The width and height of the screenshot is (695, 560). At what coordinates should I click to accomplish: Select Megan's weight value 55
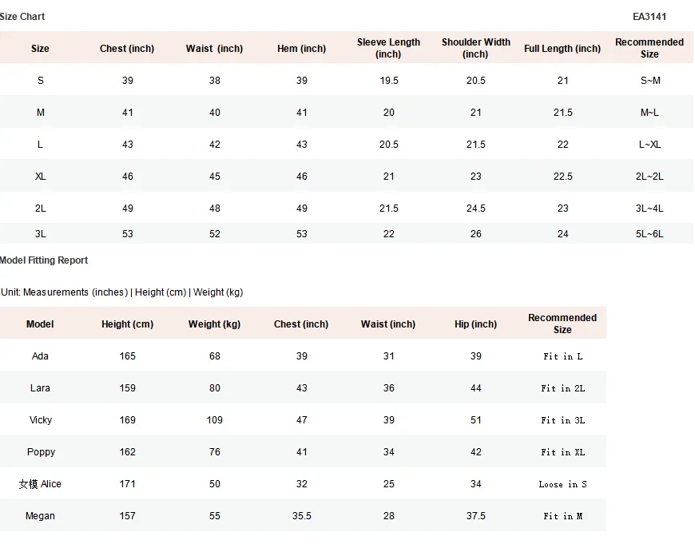coord(215,515)
